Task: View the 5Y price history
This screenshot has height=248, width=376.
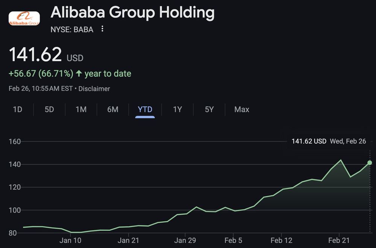Action: tap(209, 110)
